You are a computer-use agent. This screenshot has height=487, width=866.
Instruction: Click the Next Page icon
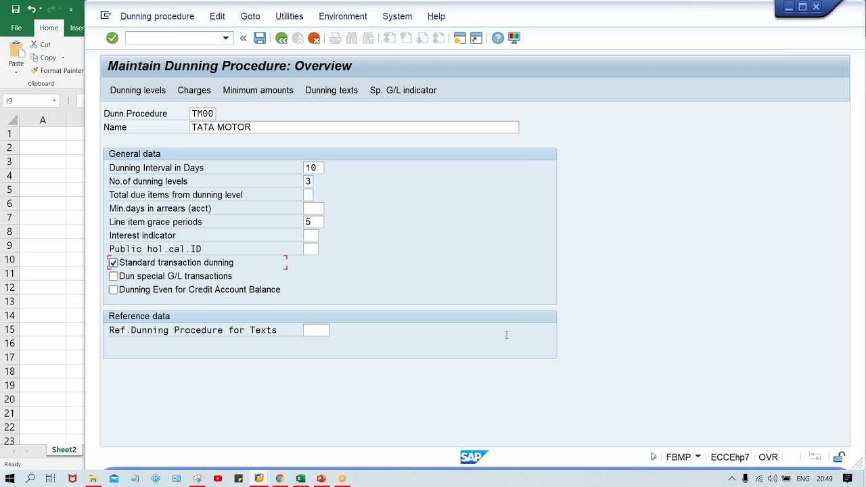422,38
